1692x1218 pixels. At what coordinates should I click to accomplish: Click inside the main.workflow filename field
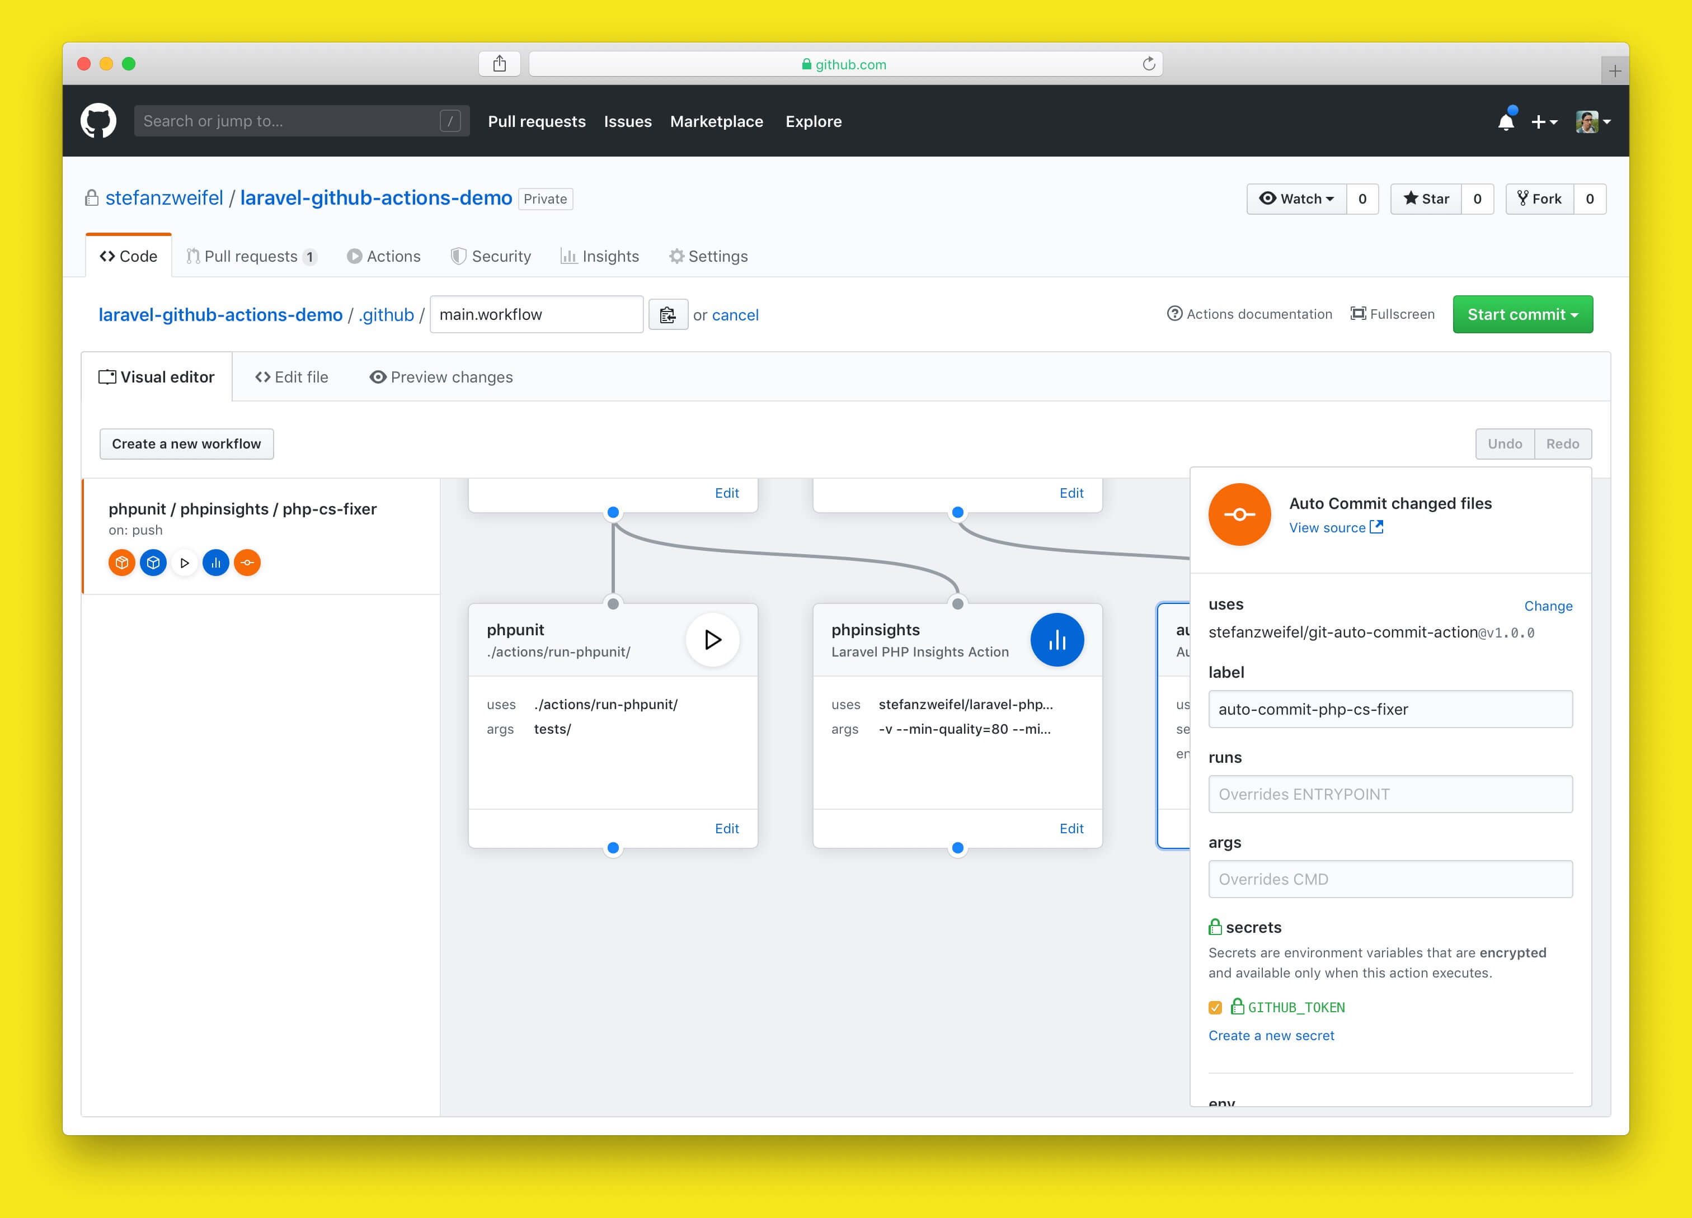pos(535,314)
